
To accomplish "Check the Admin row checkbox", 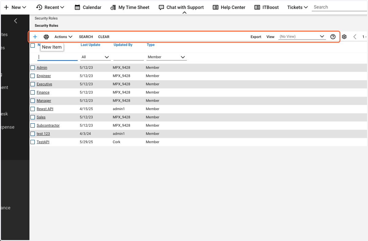I will [x=33, y=67].
